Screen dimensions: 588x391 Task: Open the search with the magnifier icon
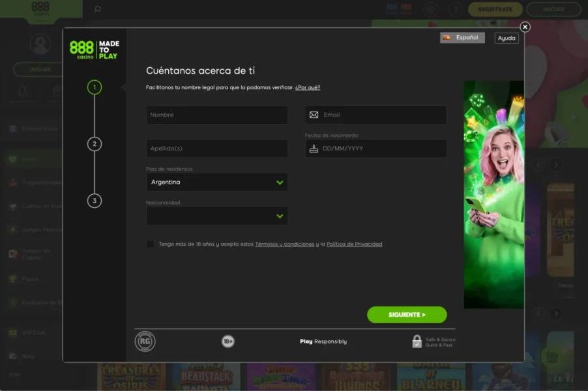[x=97, y=9]
